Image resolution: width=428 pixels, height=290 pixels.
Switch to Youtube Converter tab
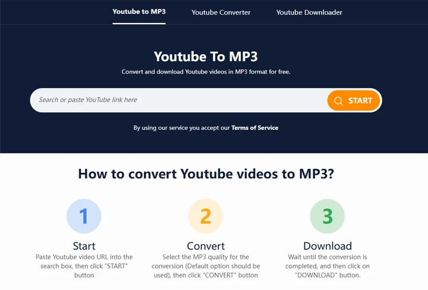[221, 13]
